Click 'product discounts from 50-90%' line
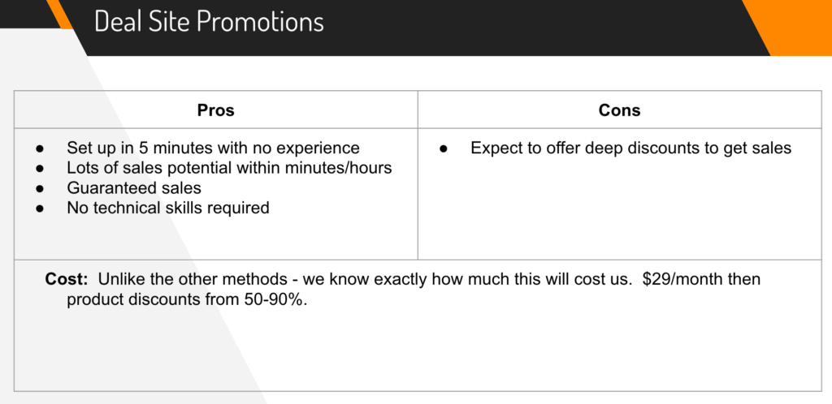The height and width of the screenshot is (404, 832). pyautogui.click(x=188, y=299)
